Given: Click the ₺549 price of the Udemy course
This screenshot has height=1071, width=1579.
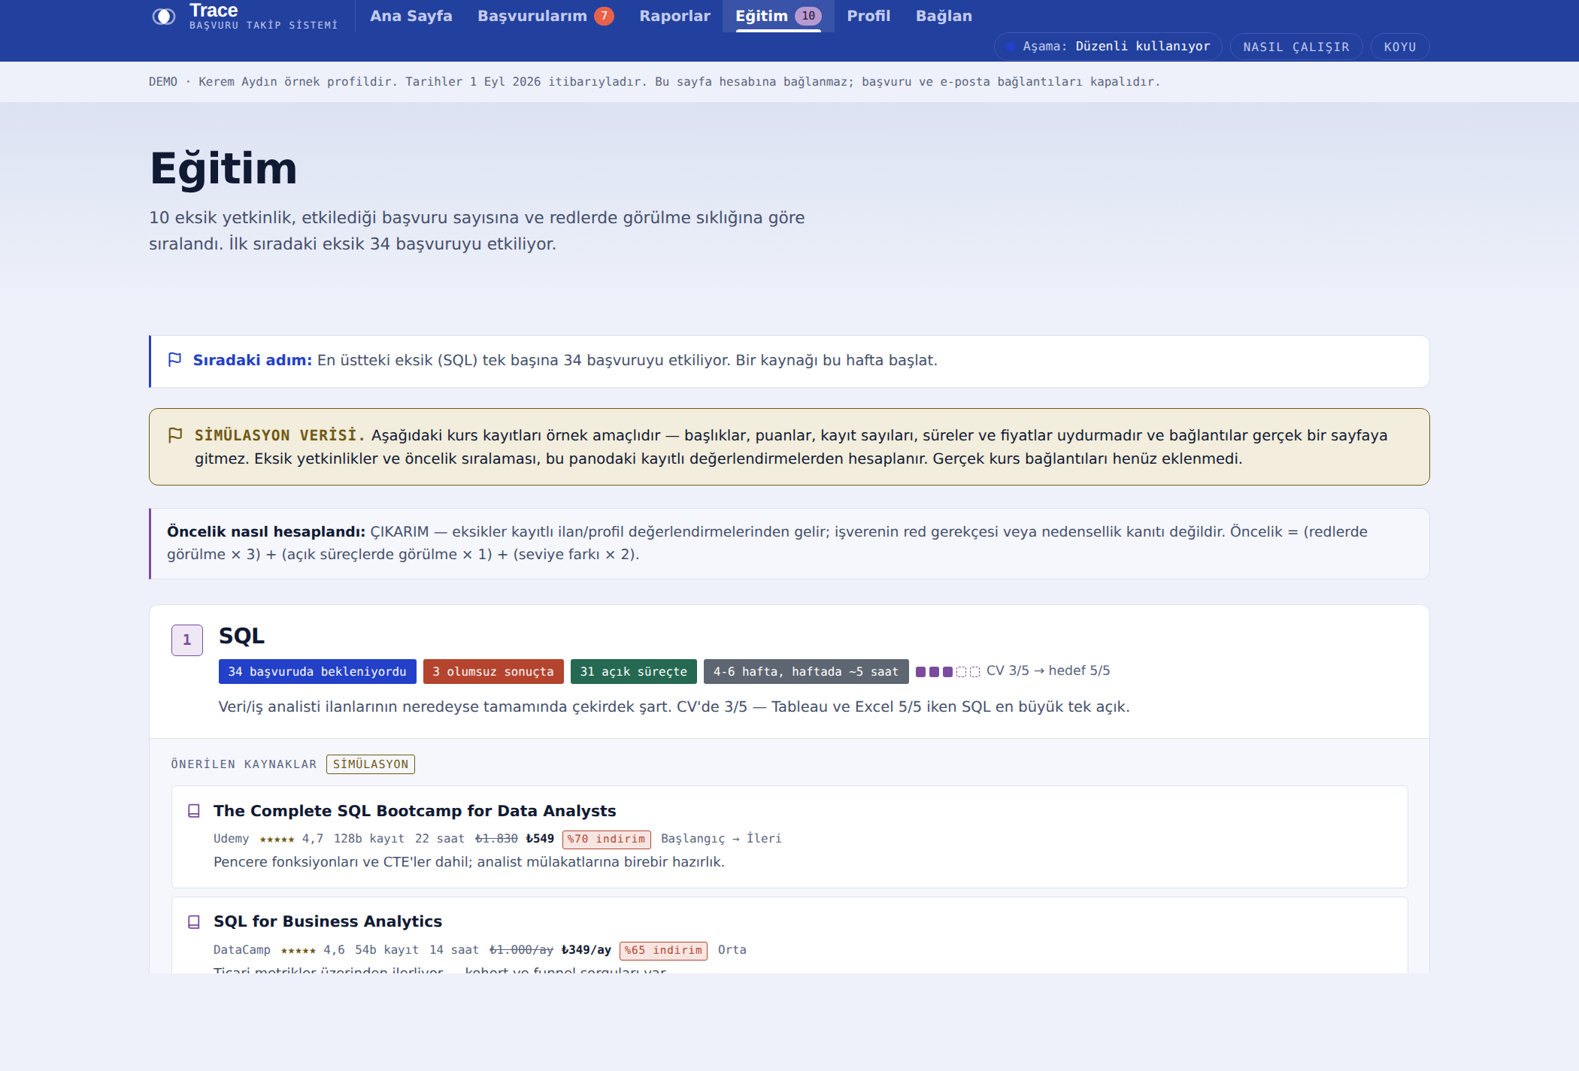Looking at the screenshot, I should click(x=540, y=839).
